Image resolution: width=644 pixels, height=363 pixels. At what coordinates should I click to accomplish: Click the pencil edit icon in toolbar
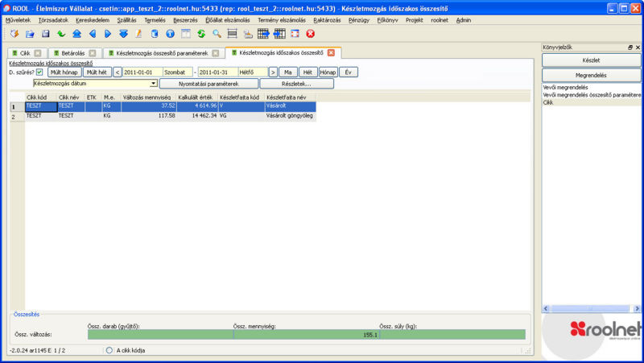click(138, 34)
